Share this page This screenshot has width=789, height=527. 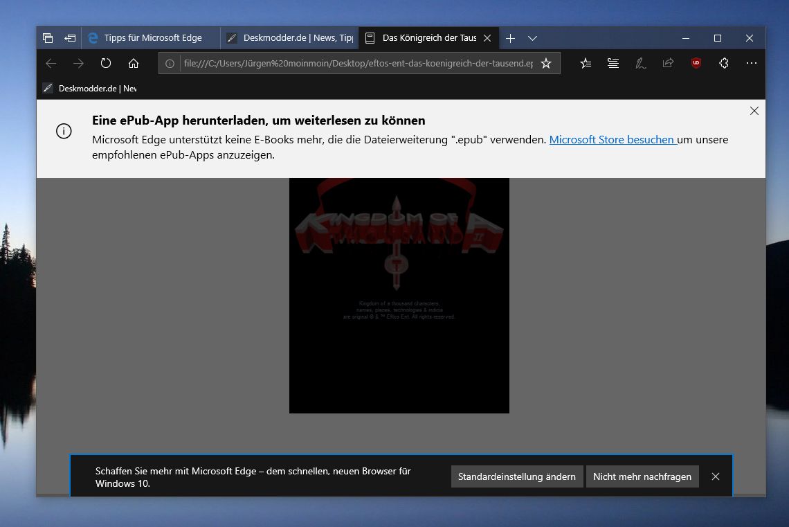[x=669, y=64]
